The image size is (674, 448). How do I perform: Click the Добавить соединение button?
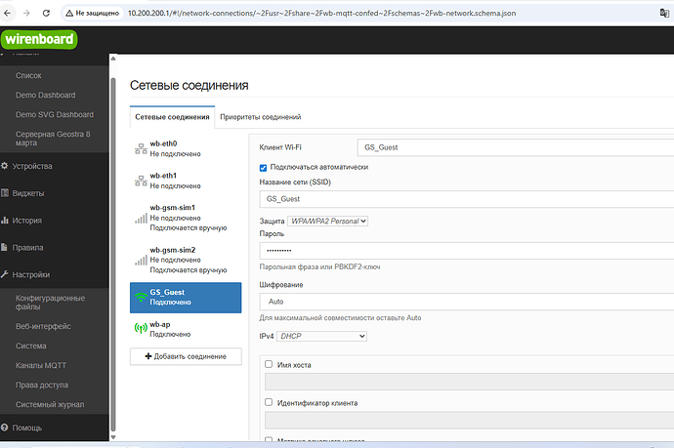(x=186, y=356)
